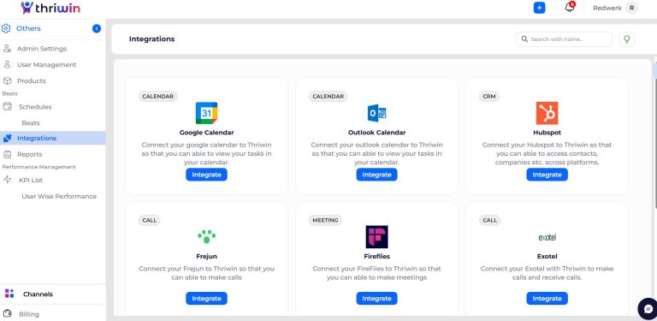Image resolution: width=657 pixels, height=321 pixels.
Task: Click the Hubspot title text
Action: [x=547, y=133]
